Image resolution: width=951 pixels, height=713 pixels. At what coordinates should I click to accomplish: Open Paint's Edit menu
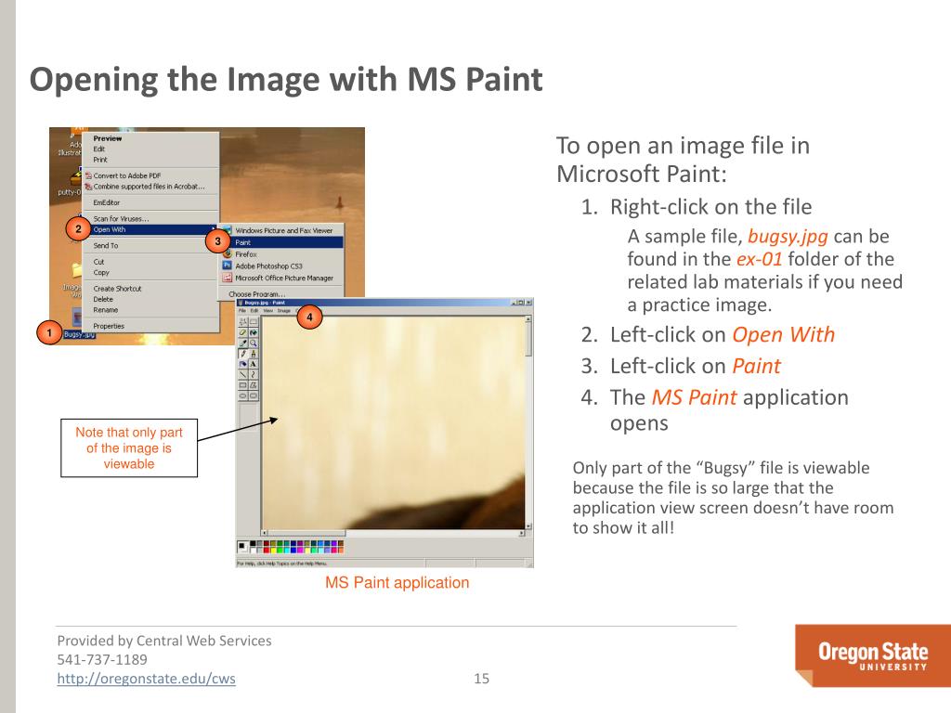(254, 310)
